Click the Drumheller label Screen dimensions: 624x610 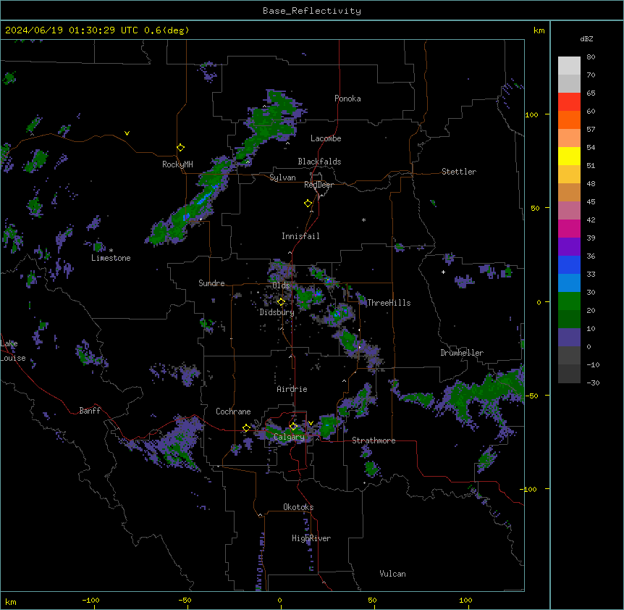(x=462, y=353)
